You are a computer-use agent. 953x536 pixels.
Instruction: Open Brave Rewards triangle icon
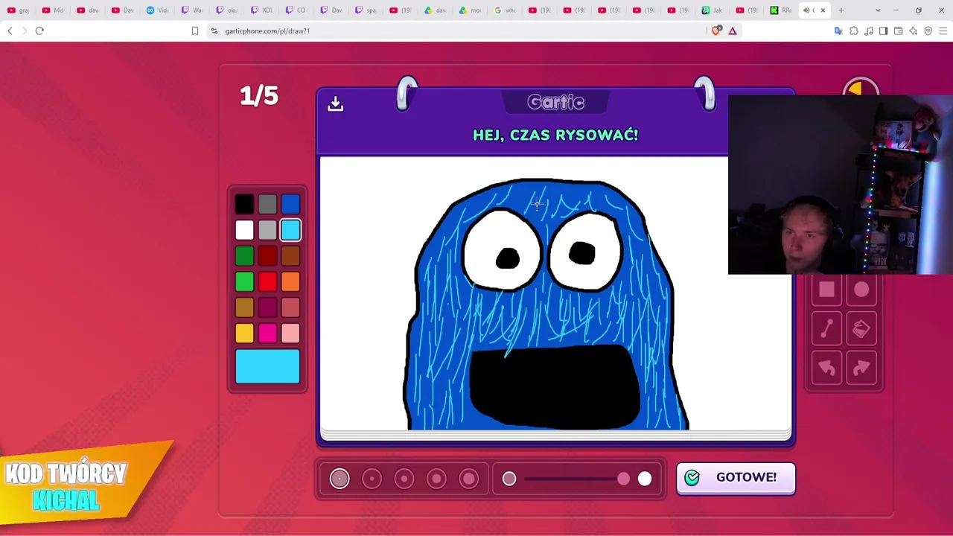(733, 31)
